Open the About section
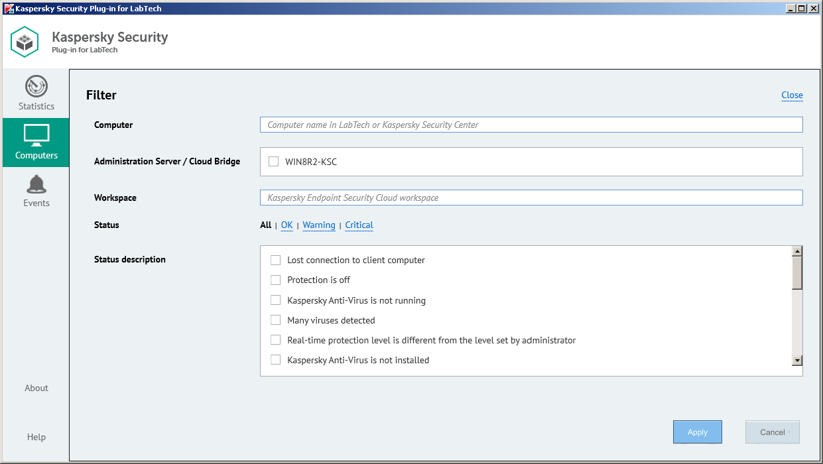The width and height of the screenshot is (823, 464). click(36, 388)
